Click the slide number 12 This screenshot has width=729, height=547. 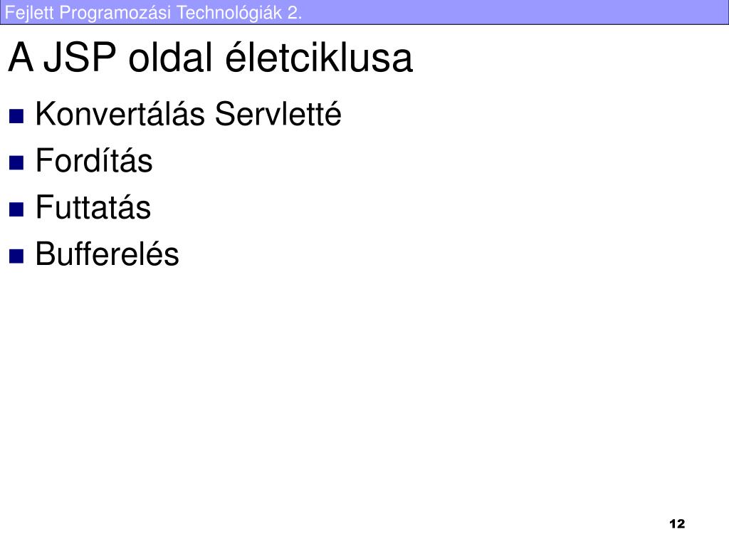click(x=678, y=524)
